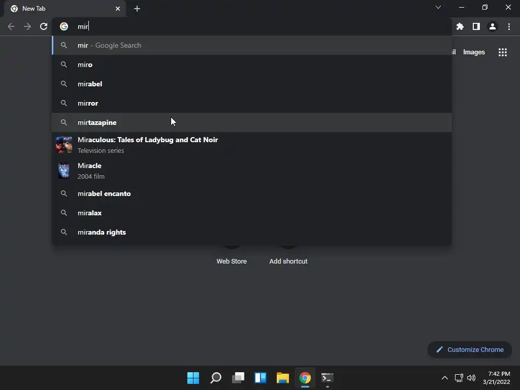The width and height of the screenshot is (520, 390).
Task: Expand the tab search chevron
Action: (438, 7)
